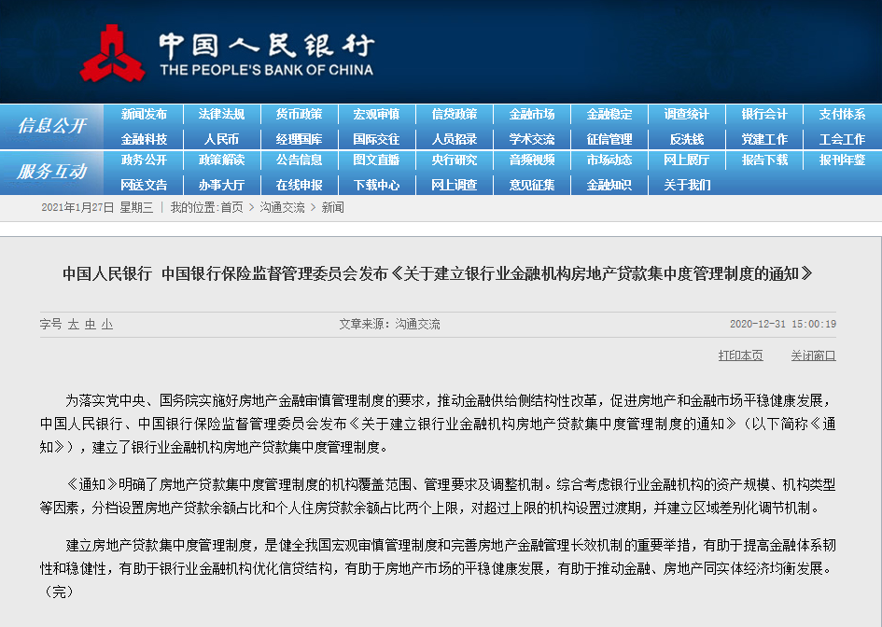The height and width of the screenshot is (627, 882).
Task: Open 在线申报 section
Action: (x=300, y=185)
